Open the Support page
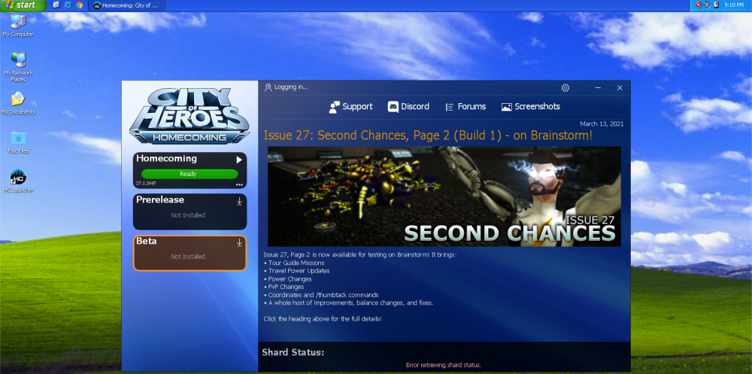 pos(350,107)
